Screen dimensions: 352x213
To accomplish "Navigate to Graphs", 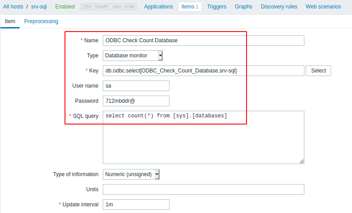I will (243, 7).
